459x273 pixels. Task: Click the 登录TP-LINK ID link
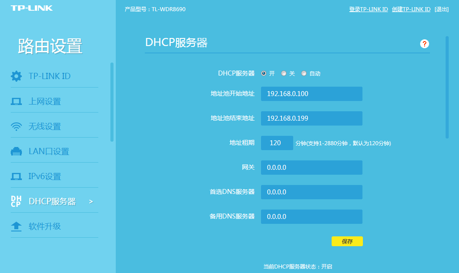click(x=368, y=9)
